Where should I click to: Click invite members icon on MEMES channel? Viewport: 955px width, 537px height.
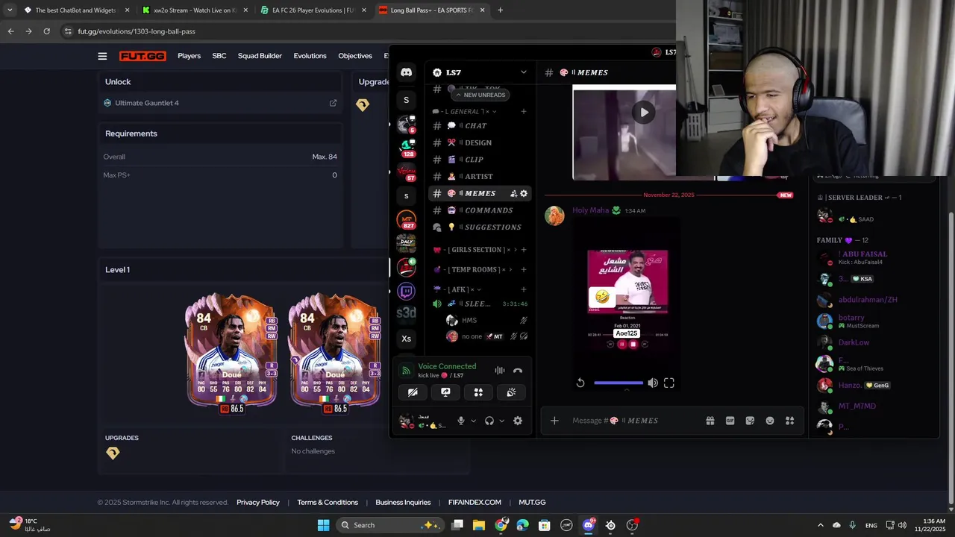pyautogui.click(x=513, y=193)
